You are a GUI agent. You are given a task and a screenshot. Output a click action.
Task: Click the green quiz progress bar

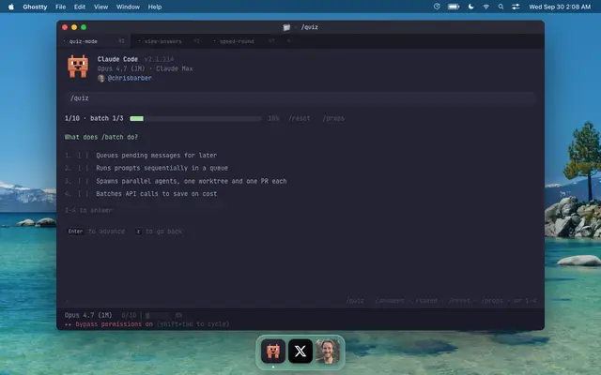point(195,119)
